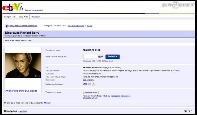The width and height of the screenshot is (197, 115).
Task: Click the Dîner avec Richard Berry title
Action: (22, 33)
